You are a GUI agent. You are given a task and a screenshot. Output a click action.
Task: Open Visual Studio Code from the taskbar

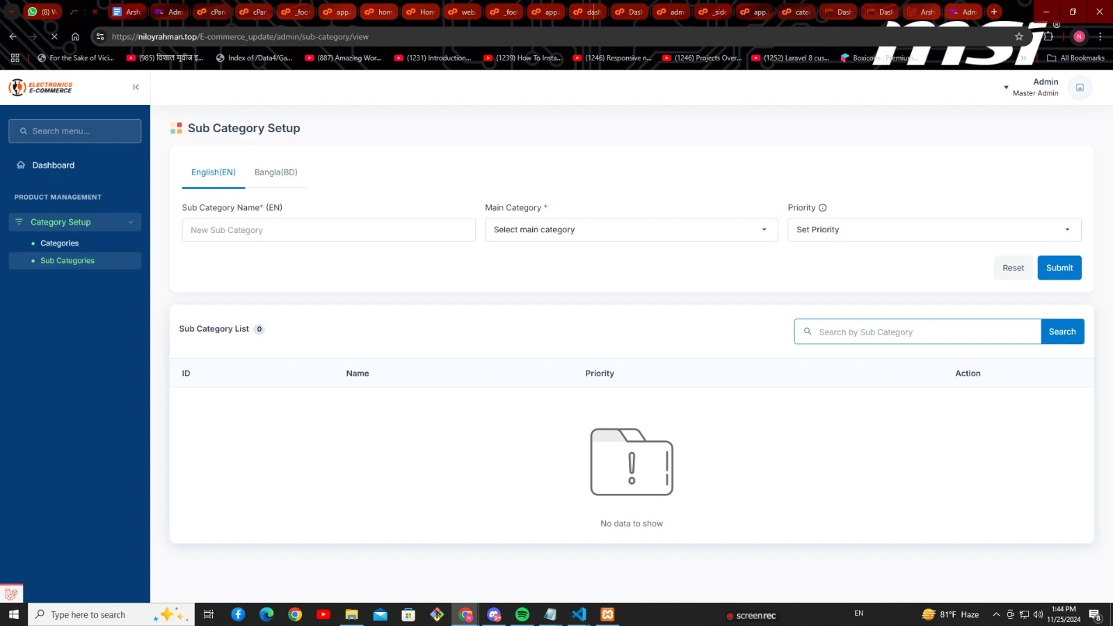tap(579, 614)
